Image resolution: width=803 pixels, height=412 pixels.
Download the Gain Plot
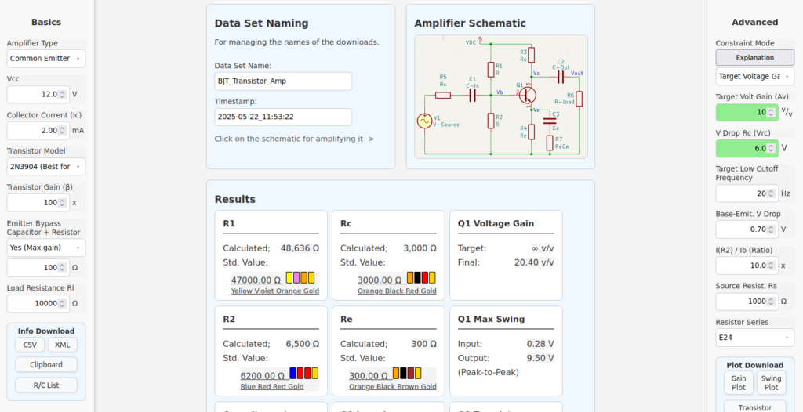pos(739,383)
